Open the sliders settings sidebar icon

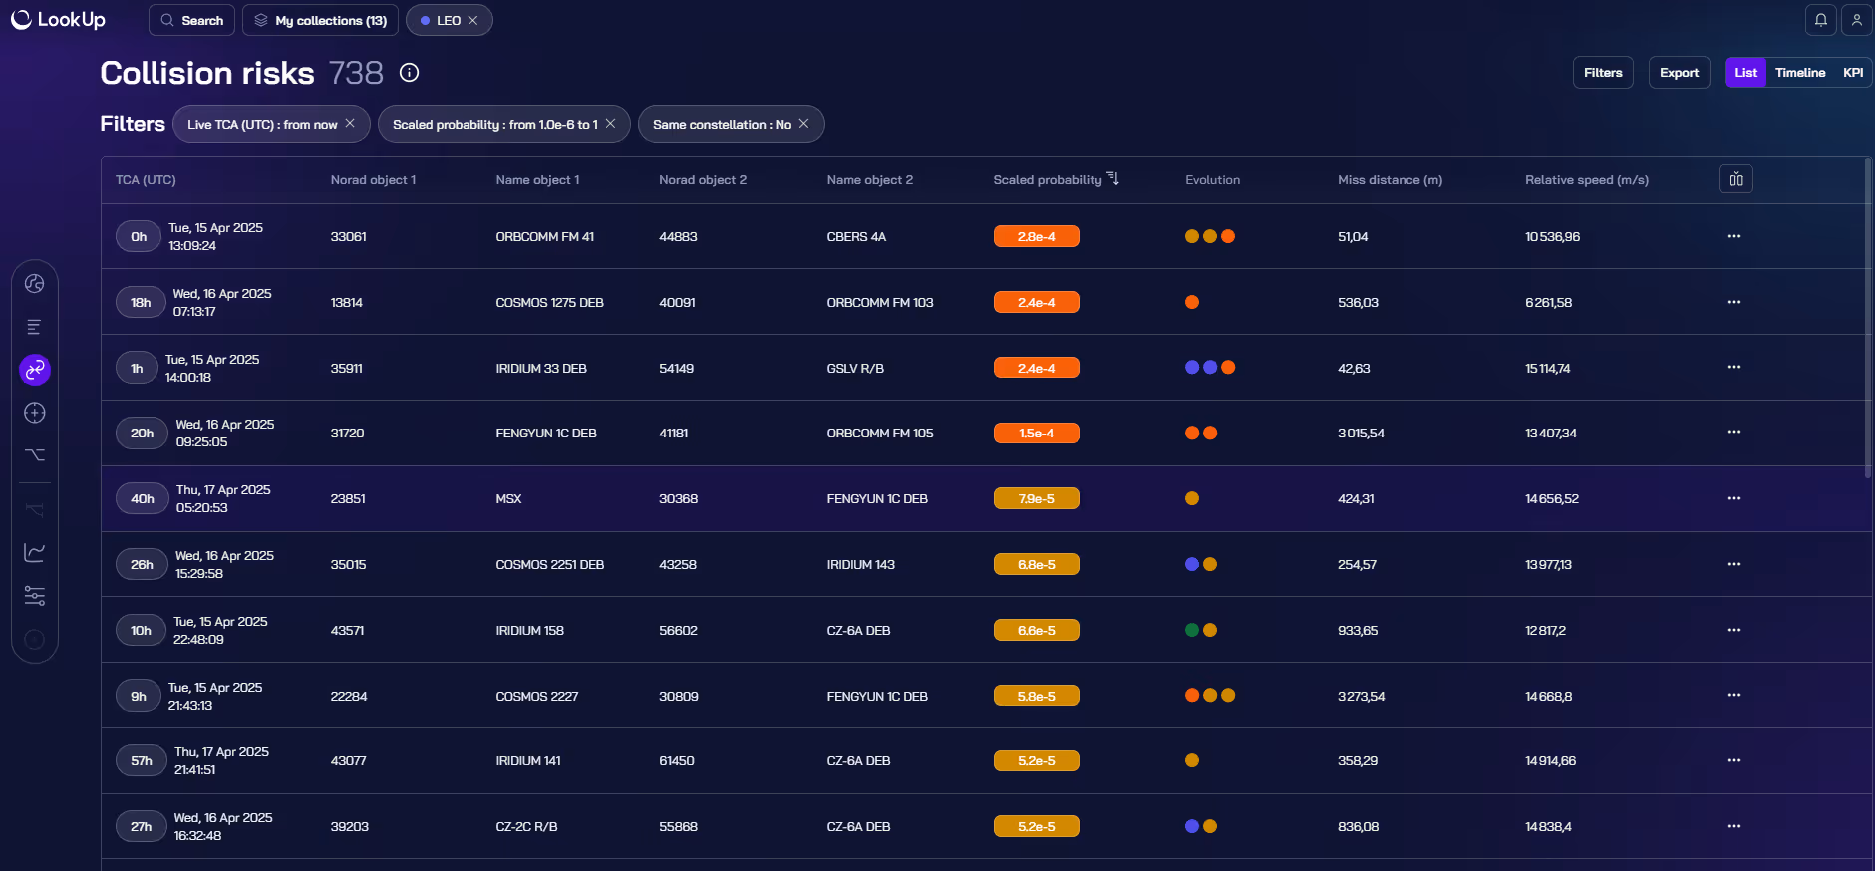[35, 596]
